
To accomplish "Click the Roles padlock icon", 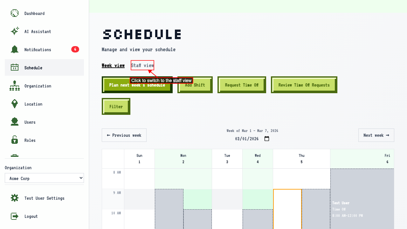I will point(15,140).
